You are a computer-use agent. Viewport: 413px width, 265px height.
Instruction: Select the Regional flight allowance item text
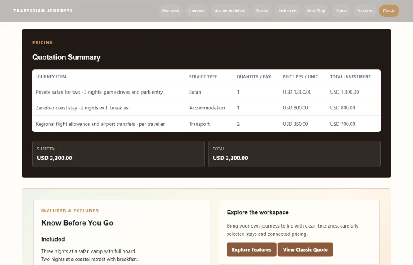(x=100, y=124)
